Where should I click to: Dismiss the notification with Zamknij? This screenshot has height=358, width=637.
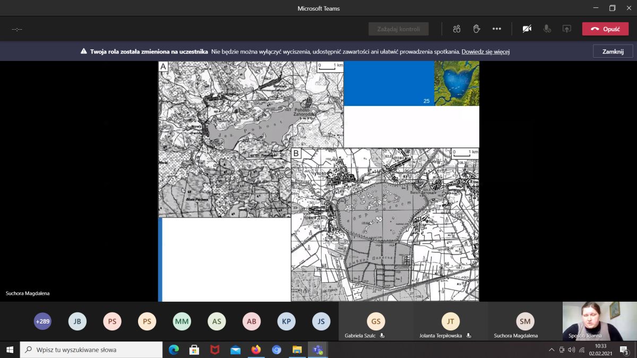(613, 51)
